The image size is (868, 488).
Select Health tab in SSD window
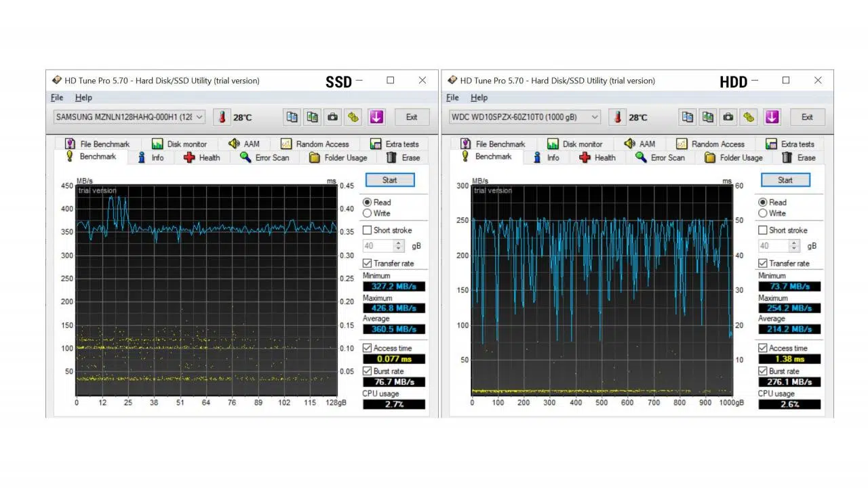(x=202, y=158)
